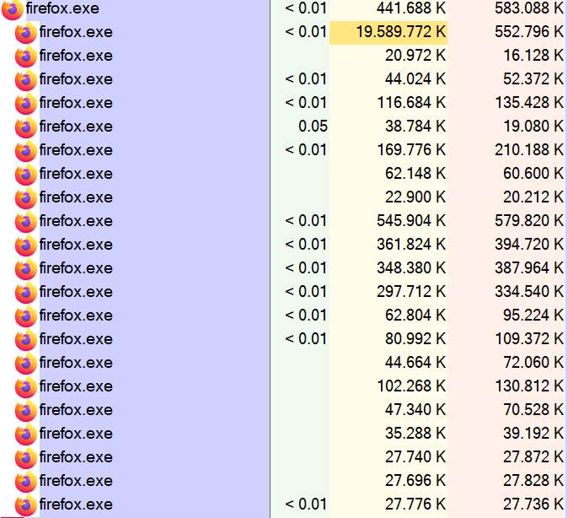568x518 pixels.
Task: Click the 552.796 K working set value
Action: point(529,32)
